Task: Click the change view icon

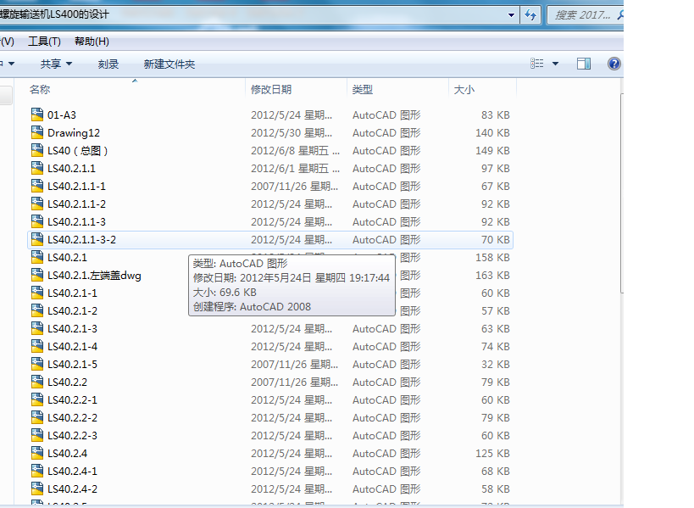Action: click(537, 64)
